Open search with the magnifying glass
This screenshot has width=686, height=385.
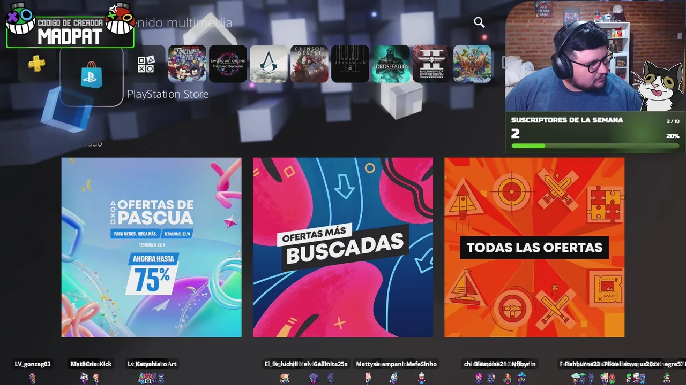coord(479,22)
